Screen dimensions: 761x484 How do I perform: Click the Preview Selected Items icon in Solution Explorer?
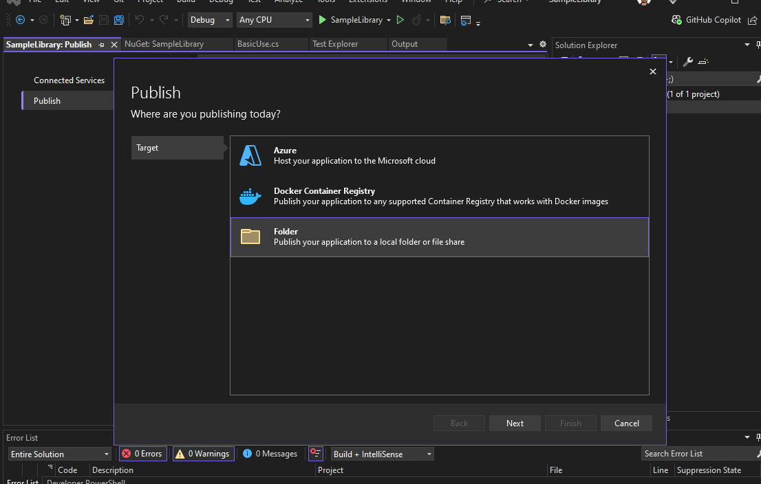pyautogui.click(x=703, y=62)
